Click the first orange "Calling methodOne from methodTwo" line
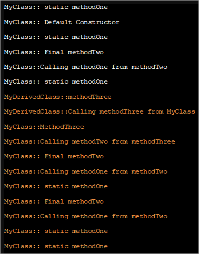Image resolution: width=199 pixels, height=254 pixels. [x=86, y=171]
